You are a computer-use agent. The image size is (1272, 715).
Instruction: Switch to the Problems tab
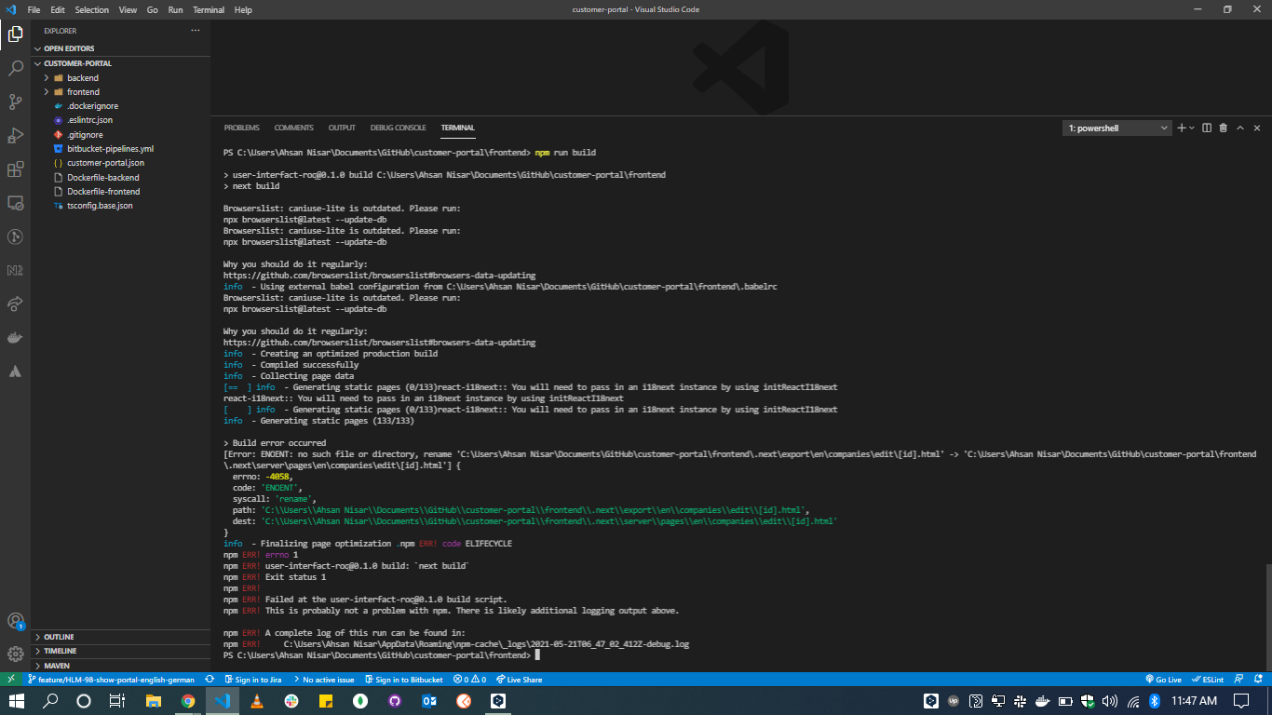(242, 128)
